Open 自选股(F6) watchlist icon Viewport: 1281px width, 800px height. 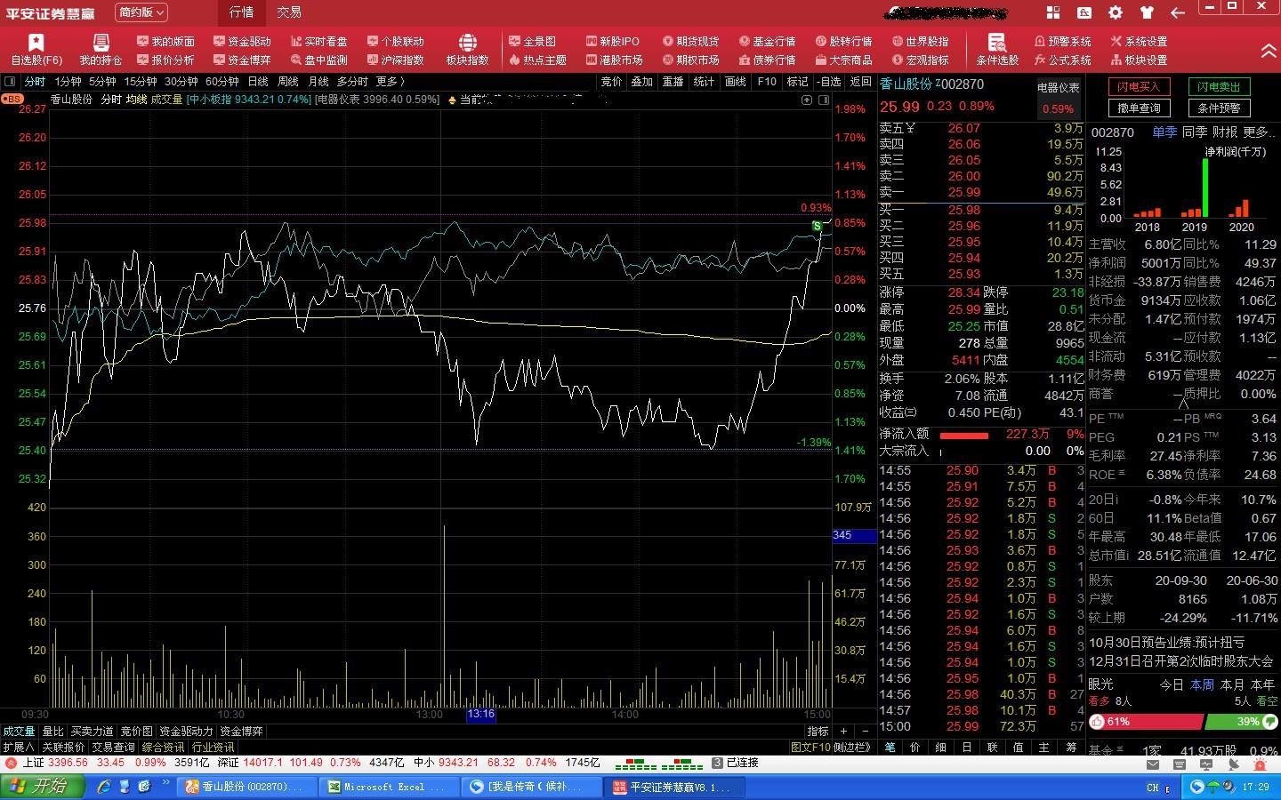point(36,50)
